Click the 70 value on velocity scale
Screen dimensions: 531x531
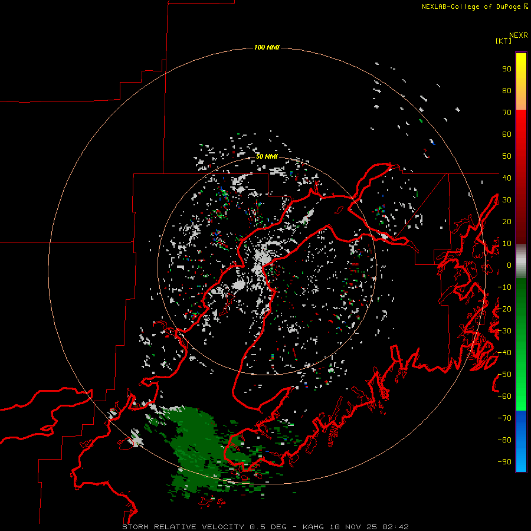[507, 113]
